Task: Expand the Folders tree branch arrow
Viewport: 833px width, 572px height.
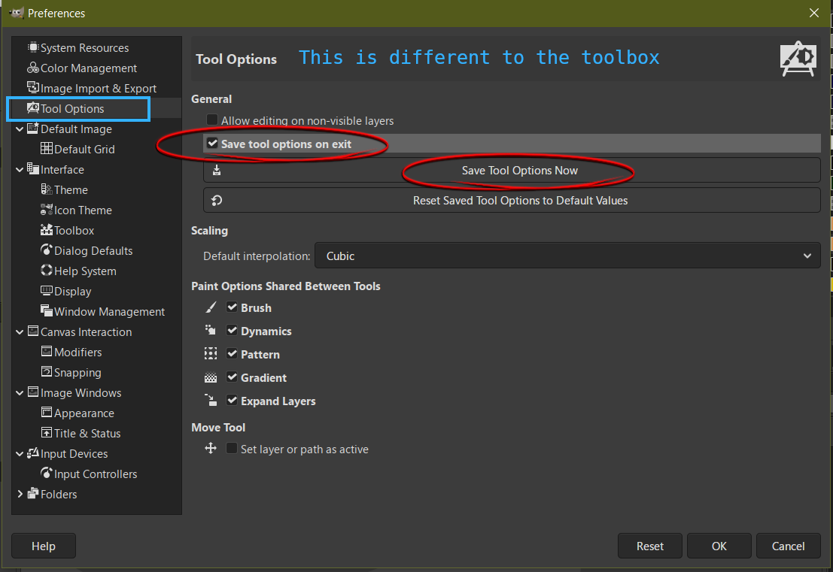Action: (x=20, y=494)
